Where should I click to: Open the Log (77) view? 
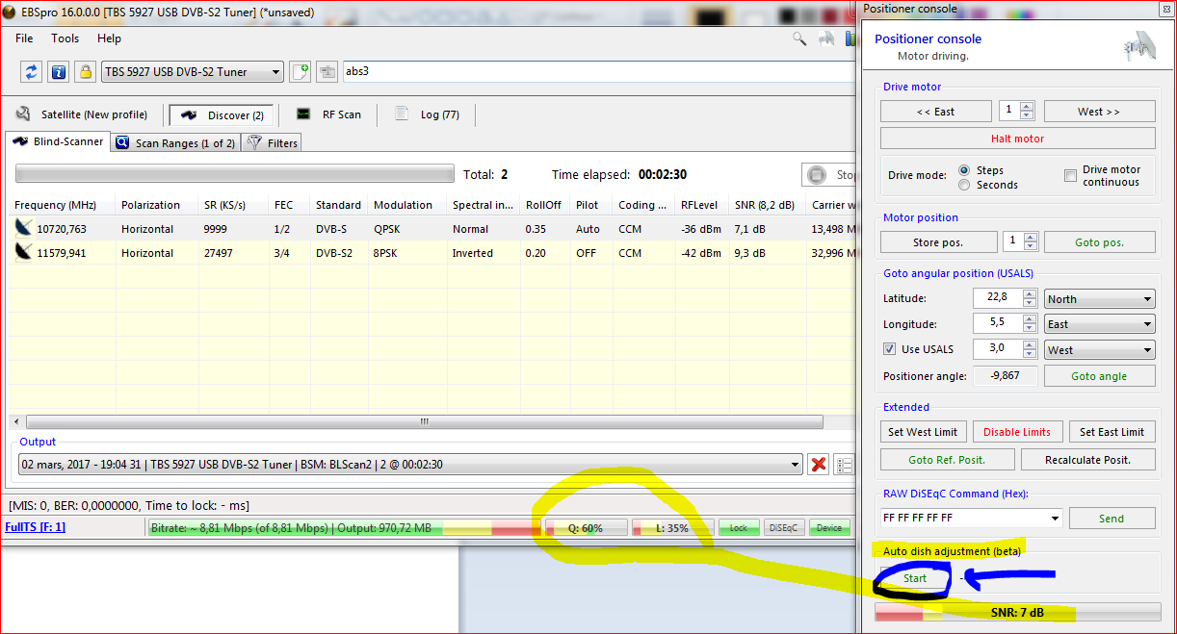coord(429,114)
